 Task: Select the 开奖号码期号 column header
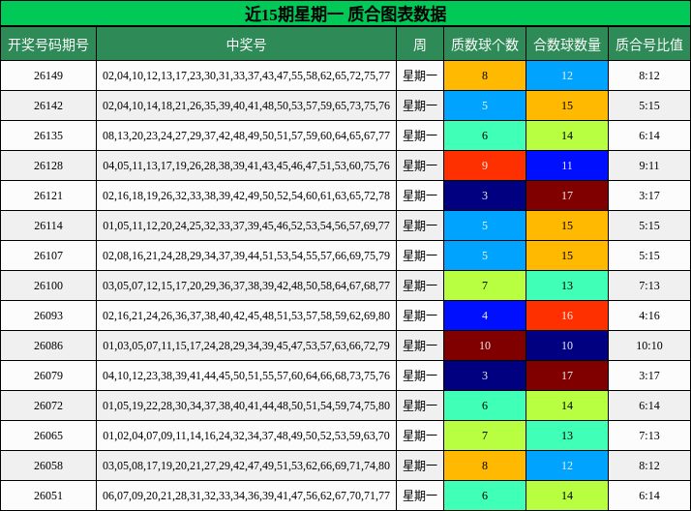click(48, 45)
